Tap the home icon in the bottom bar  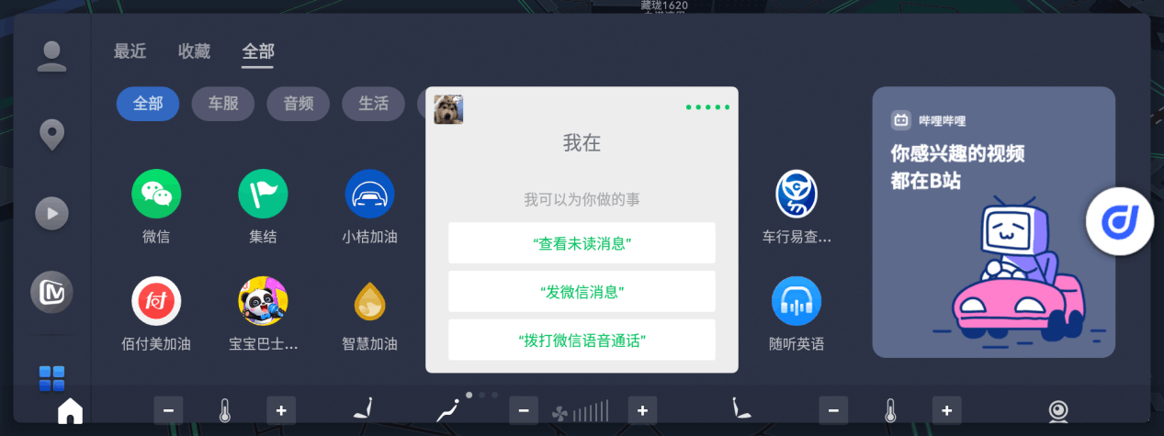coord(70,411)
